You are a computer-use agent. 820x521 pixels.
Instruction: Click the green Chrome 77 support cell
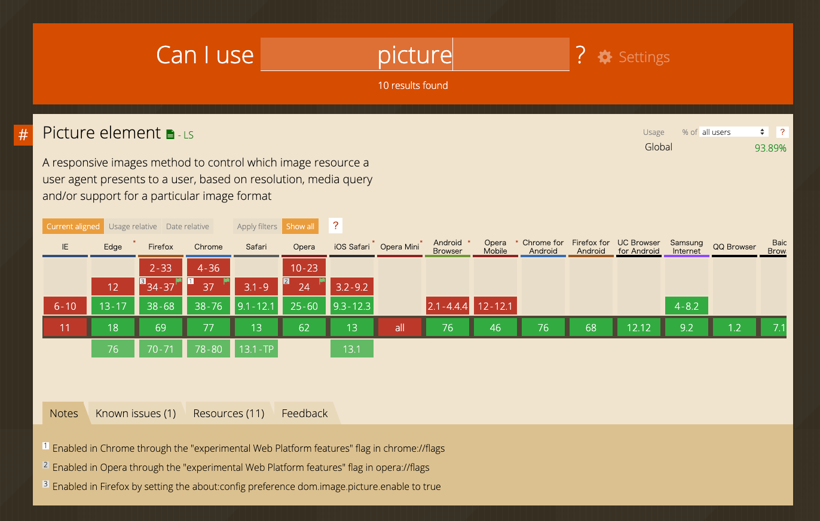[209, 328]
